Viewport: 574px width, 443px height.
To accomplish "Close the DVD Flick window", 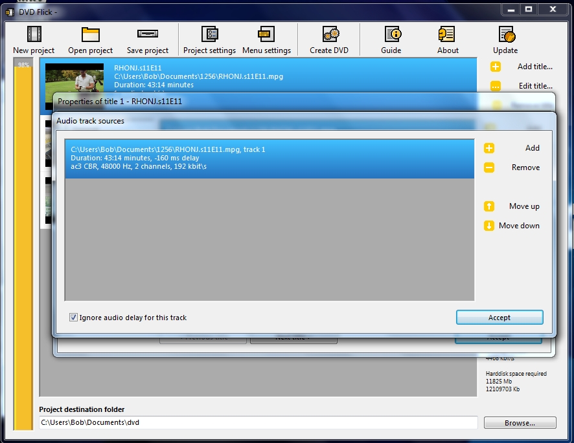I will [x=553, y=10].
